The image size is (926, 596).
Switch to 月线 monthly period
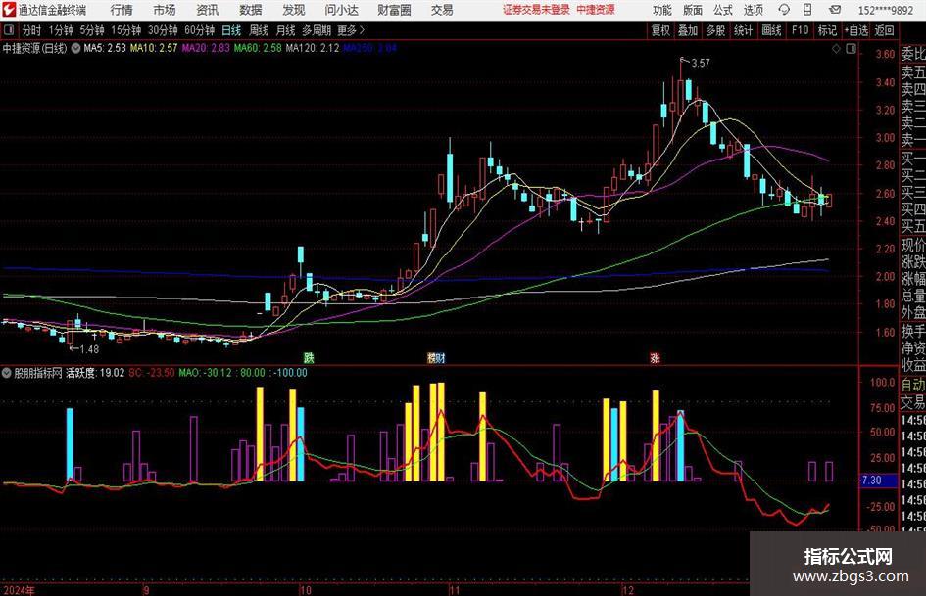[x=286, y=30]
